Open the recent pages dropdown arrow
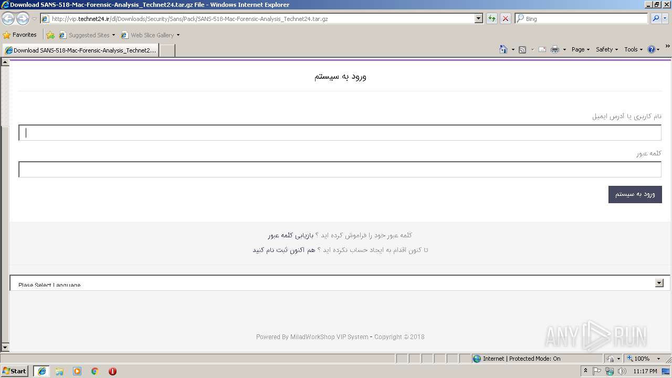Viewport: 672px width, 378px height. pos(34,18)
